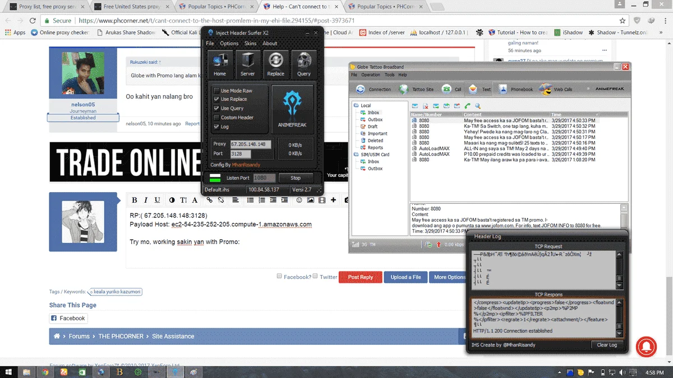This screenshot has width=673, height=378.
Task: Click the Stop button in Inject Header Surfer
Action: (x=296, y=178)
